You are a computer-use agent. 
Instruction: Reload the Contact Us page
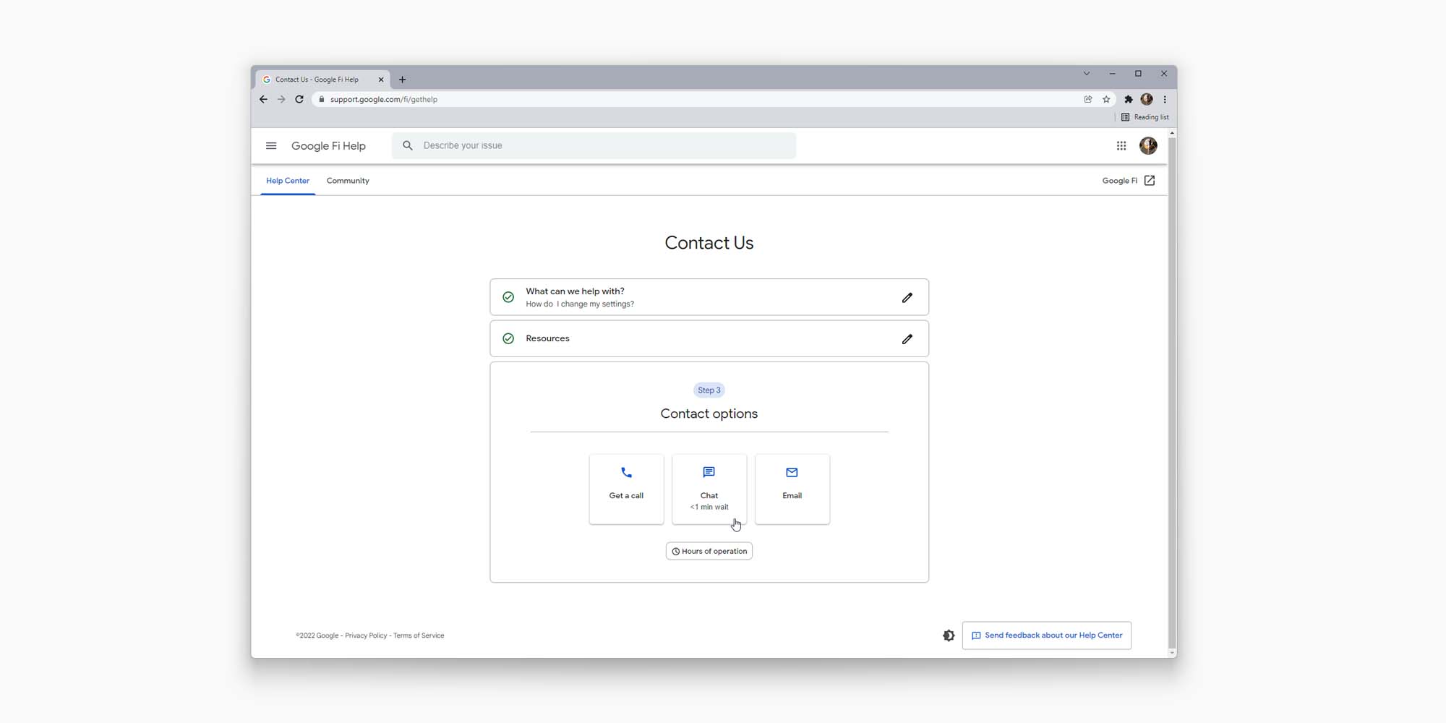(x=299, y=99)
